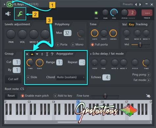Click the Group Cut number field
Image resolution: width=156 pixels, height=128 pixels.
point(17,62)
